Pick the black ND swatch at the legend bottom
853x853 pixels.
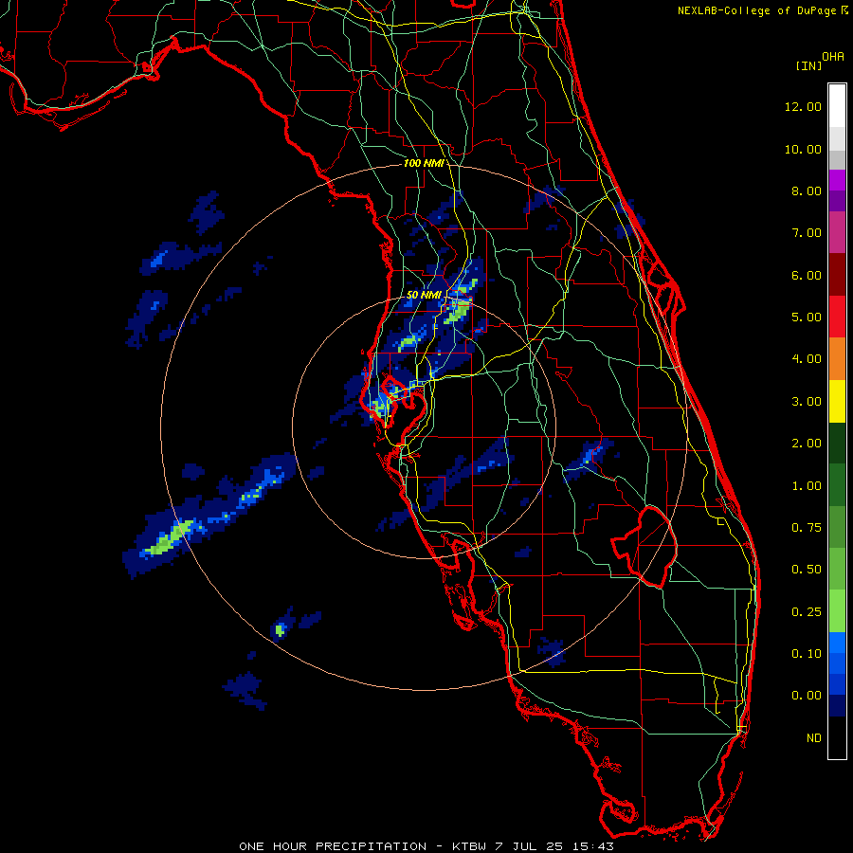(x=837, y=737)
